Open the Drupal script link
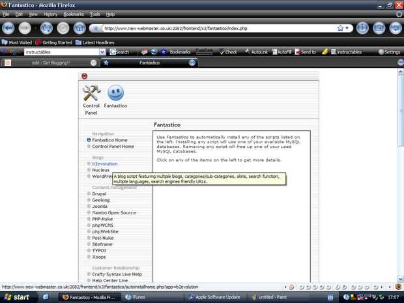Image resolution: width=404 pixels, height=303 pixels. 99,194
